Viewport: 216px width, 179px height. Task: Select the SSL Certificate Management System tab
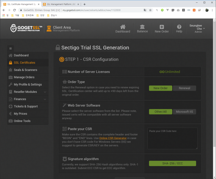point(22,4)
